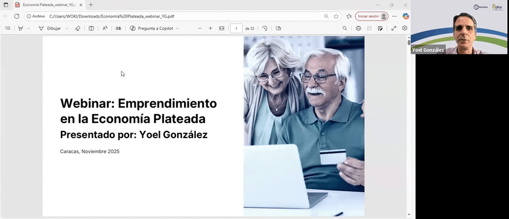Image resolution: width=509 pixels, height=219 pixels.
Task: Click the Iniciar sesión button
Action: coord(371,16)
